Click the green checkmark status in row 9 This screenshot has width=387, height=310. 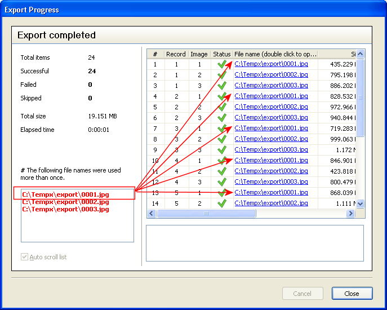pos(222,150)
